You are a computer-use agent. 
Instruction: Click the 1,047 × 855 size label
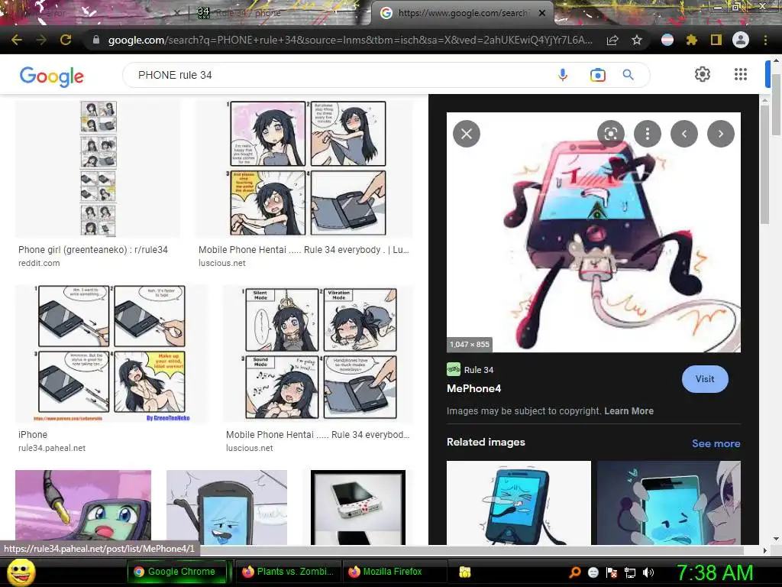tap(470, 344)
